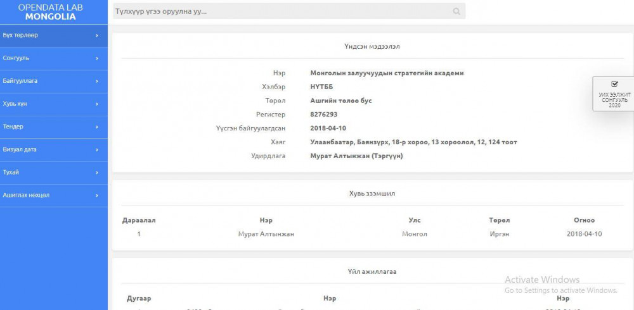Click the Дугаар column header
Screen dimensions: 634x310
[x=139, y=299]
